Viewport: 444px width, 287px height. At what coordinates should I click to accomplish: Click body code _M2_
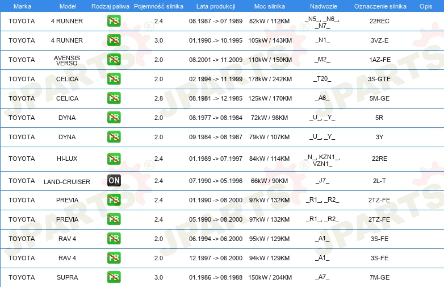tap(322, 59)
